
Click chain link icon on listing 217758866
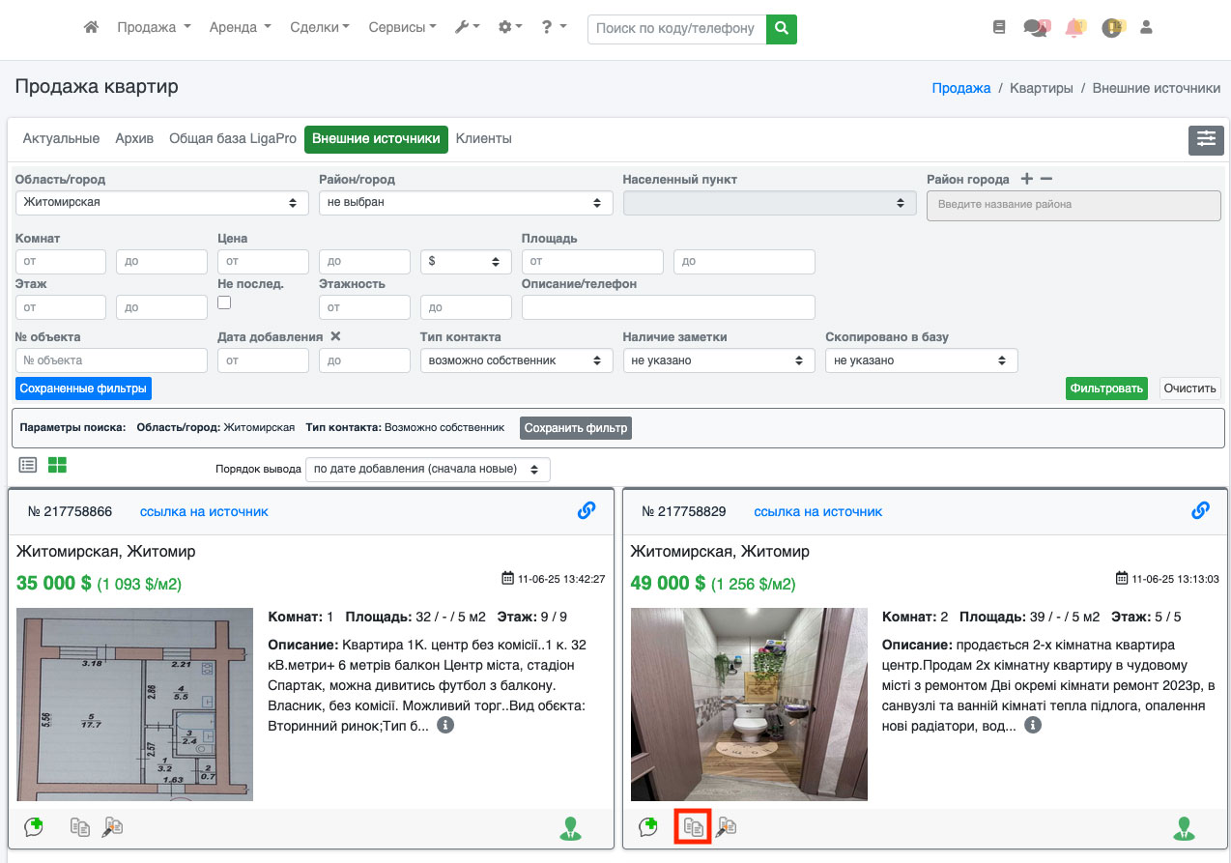(x=587, y=510)
